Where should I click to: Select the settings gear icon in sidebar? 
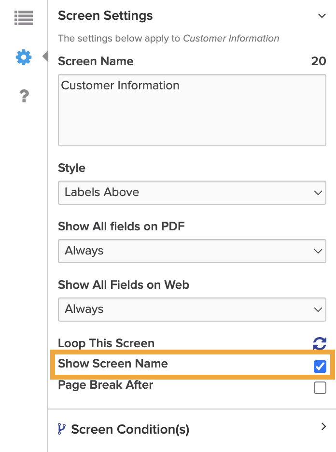pos(23,57)
